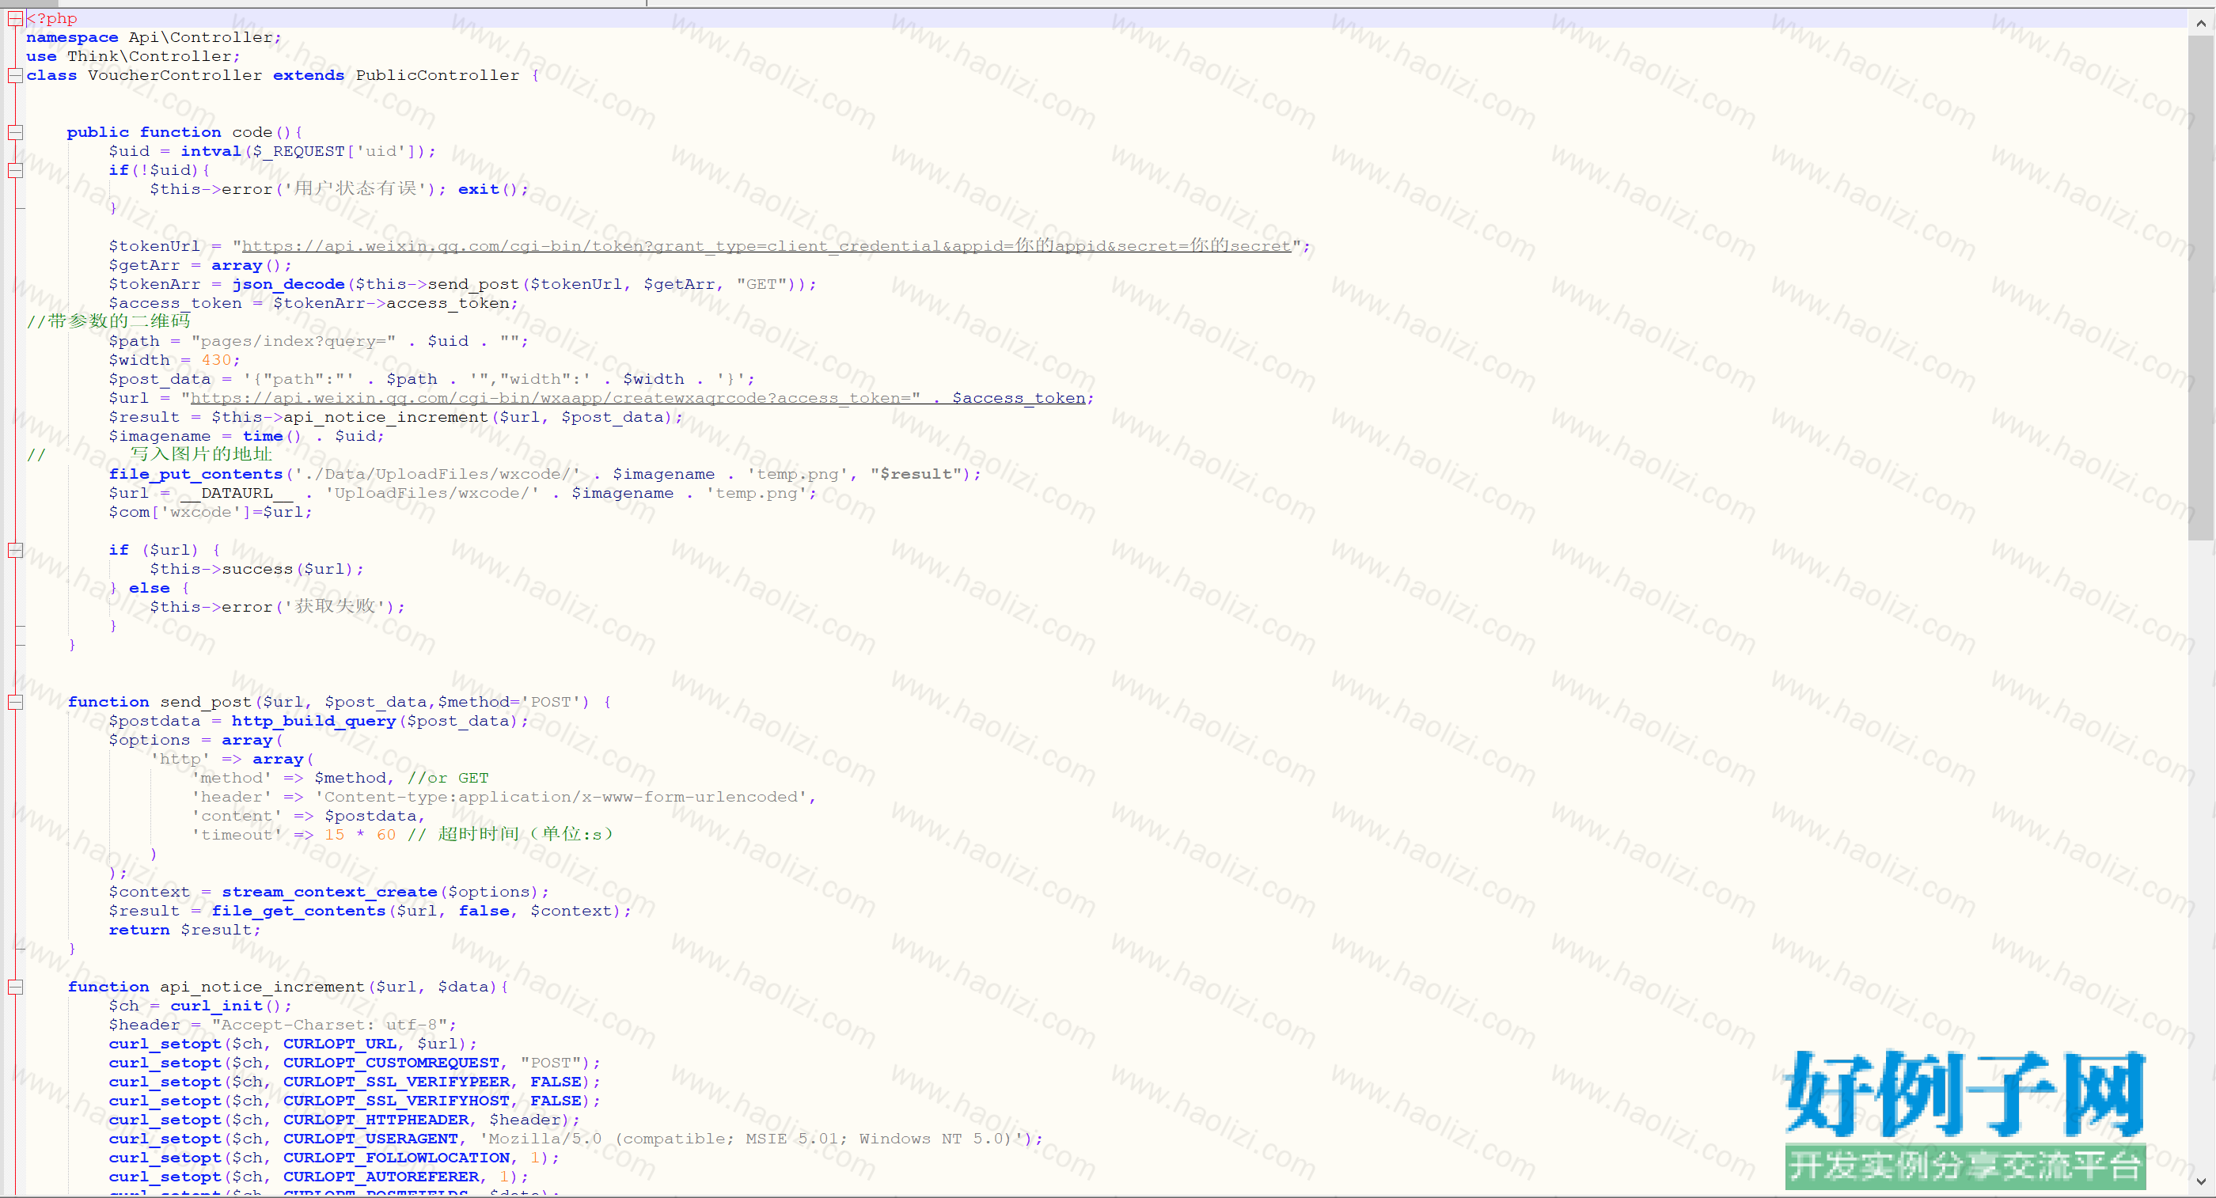
Task: Click the '$getArr = array();' line
Action: click(200, 266)
